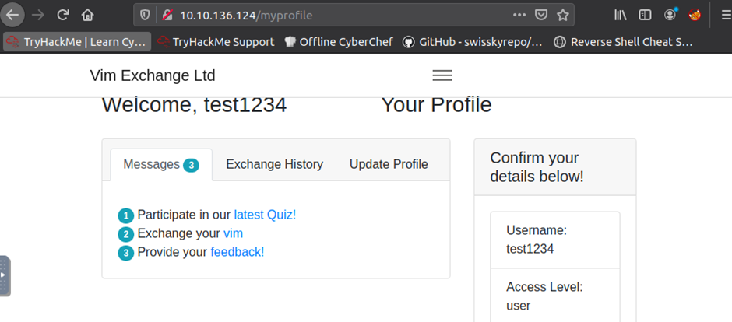Reload the page with the refresh icon

[63, 15]
